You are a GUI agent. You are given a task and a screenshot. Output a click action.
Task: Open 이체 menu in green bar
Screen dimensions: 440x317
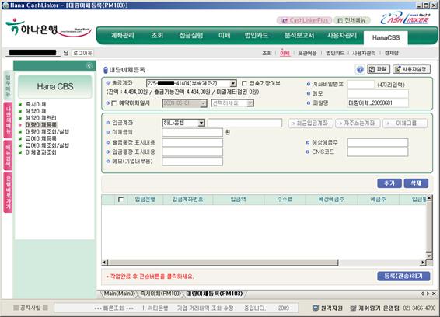click(x=224, y=35)
